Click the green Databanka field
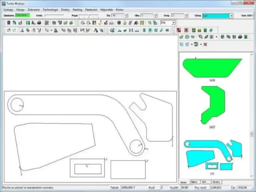Screen dimensions: 256x192 22,15
